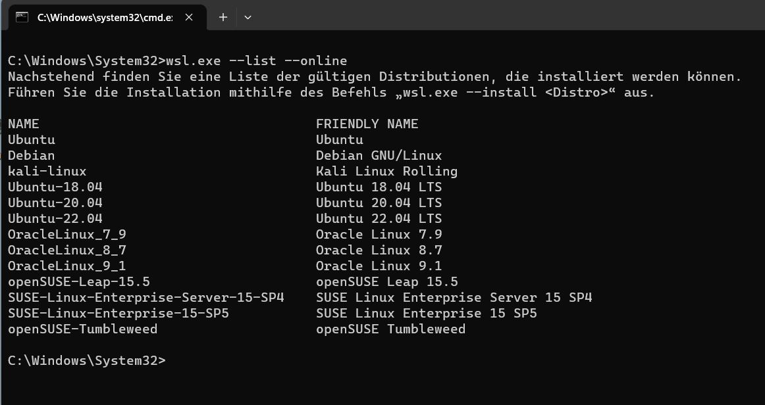Click the Ubuntu-22.04 distribution name
The image size is (765, 405).
click(55, 218)
